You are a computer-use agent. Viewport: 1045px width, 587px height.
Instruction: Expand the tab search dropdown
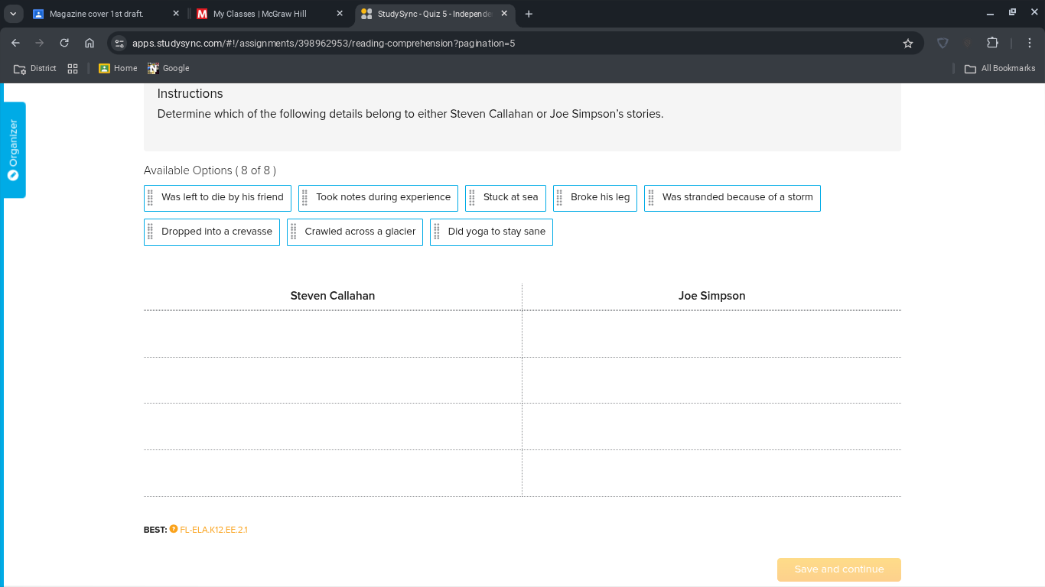13,14
